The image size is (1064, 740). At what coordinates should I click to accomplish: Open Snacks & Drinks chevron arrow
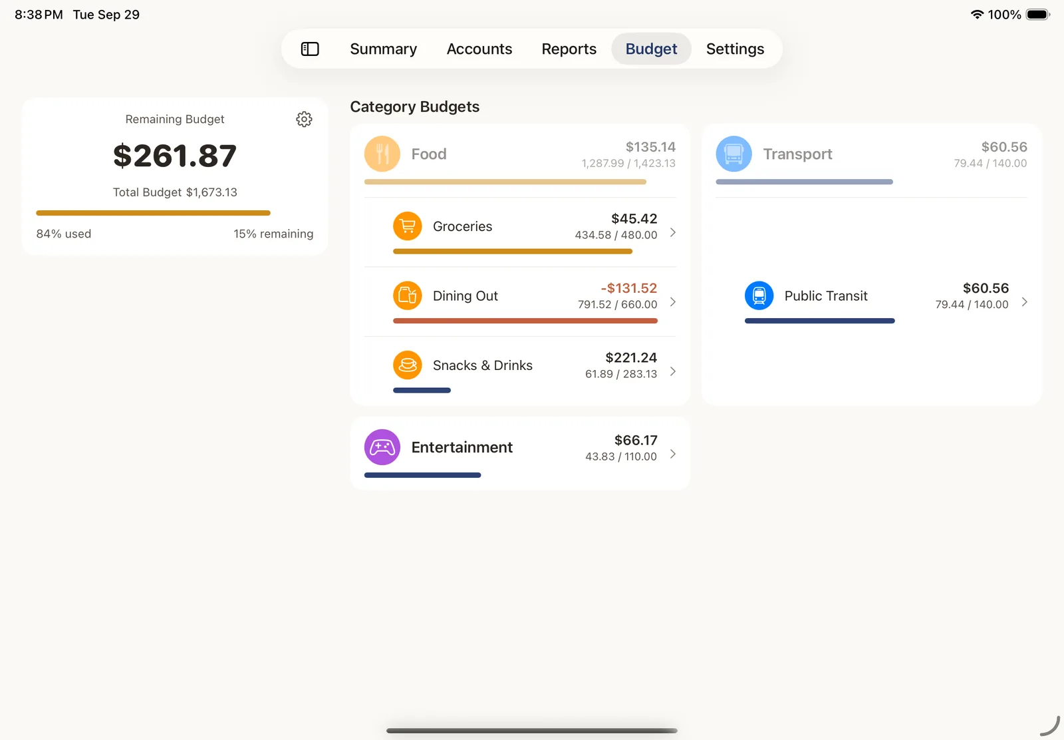coord(673,371)
